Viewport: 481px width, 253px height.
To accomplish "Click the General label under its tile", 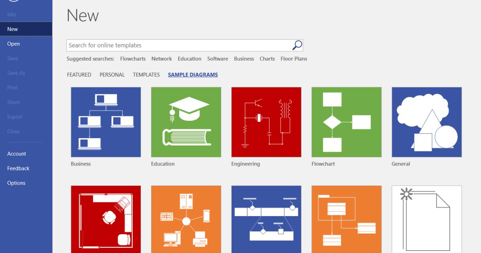I will 401,164.
